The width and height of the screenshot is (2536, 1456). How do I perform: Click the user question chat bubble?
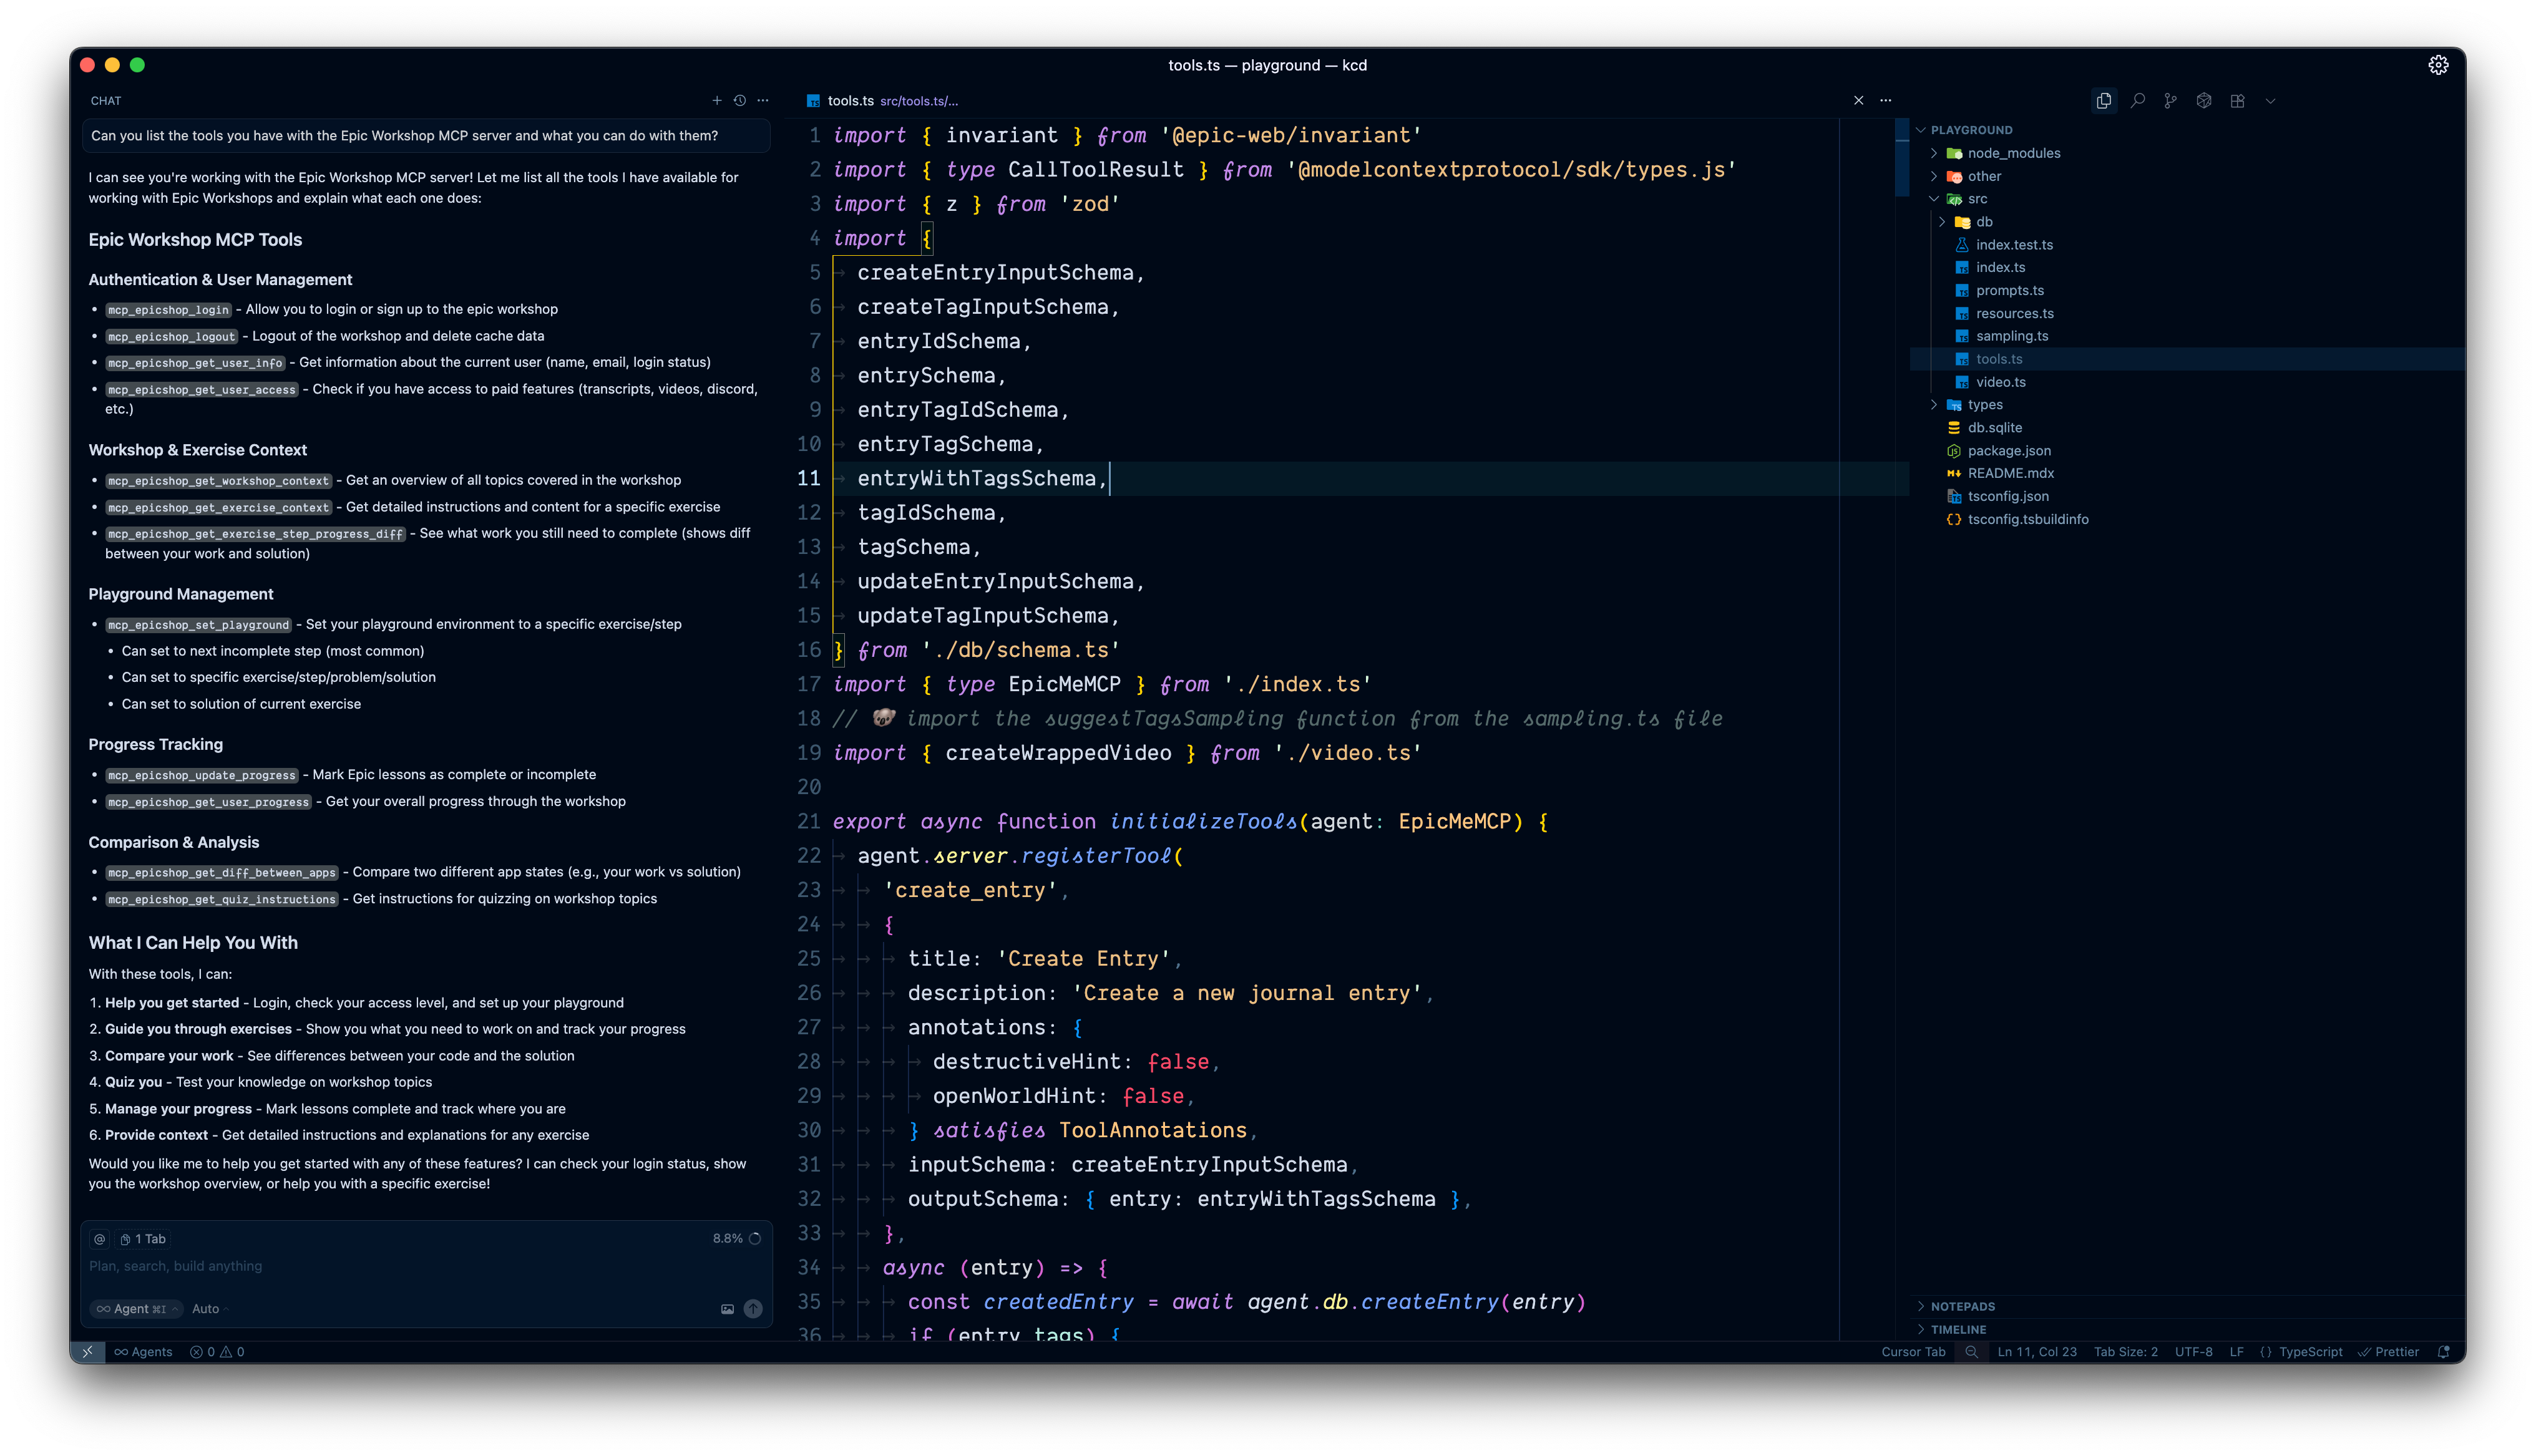click(x=426, y=136)
